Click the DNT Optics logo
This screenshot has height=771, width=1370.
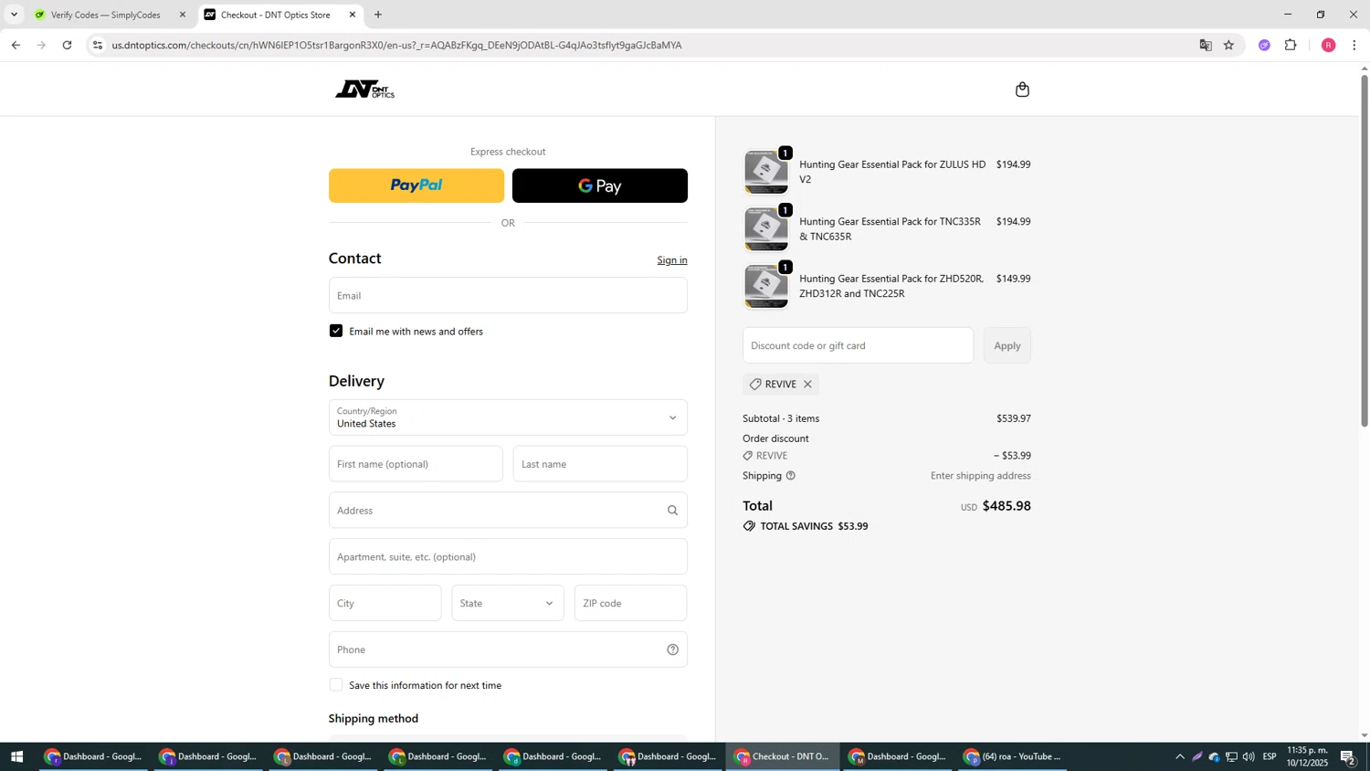pyautogui.click(x=364, y=89)
